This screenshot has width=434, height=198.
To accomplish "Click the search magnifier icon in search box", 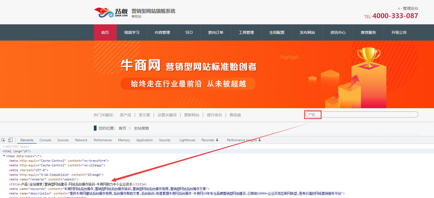I will [x=414, y=115].
